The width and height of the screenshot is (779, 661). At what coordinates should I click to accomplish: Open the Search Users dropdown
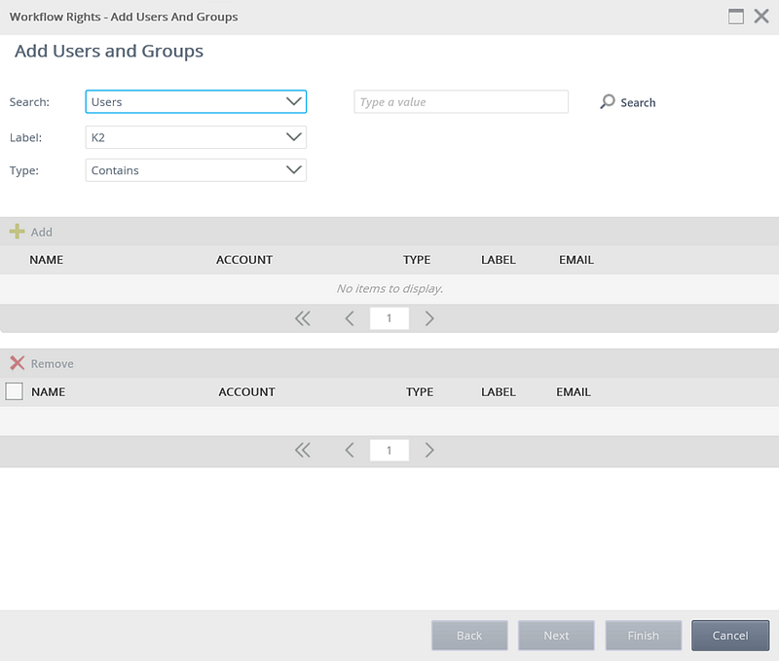point(196,101)
